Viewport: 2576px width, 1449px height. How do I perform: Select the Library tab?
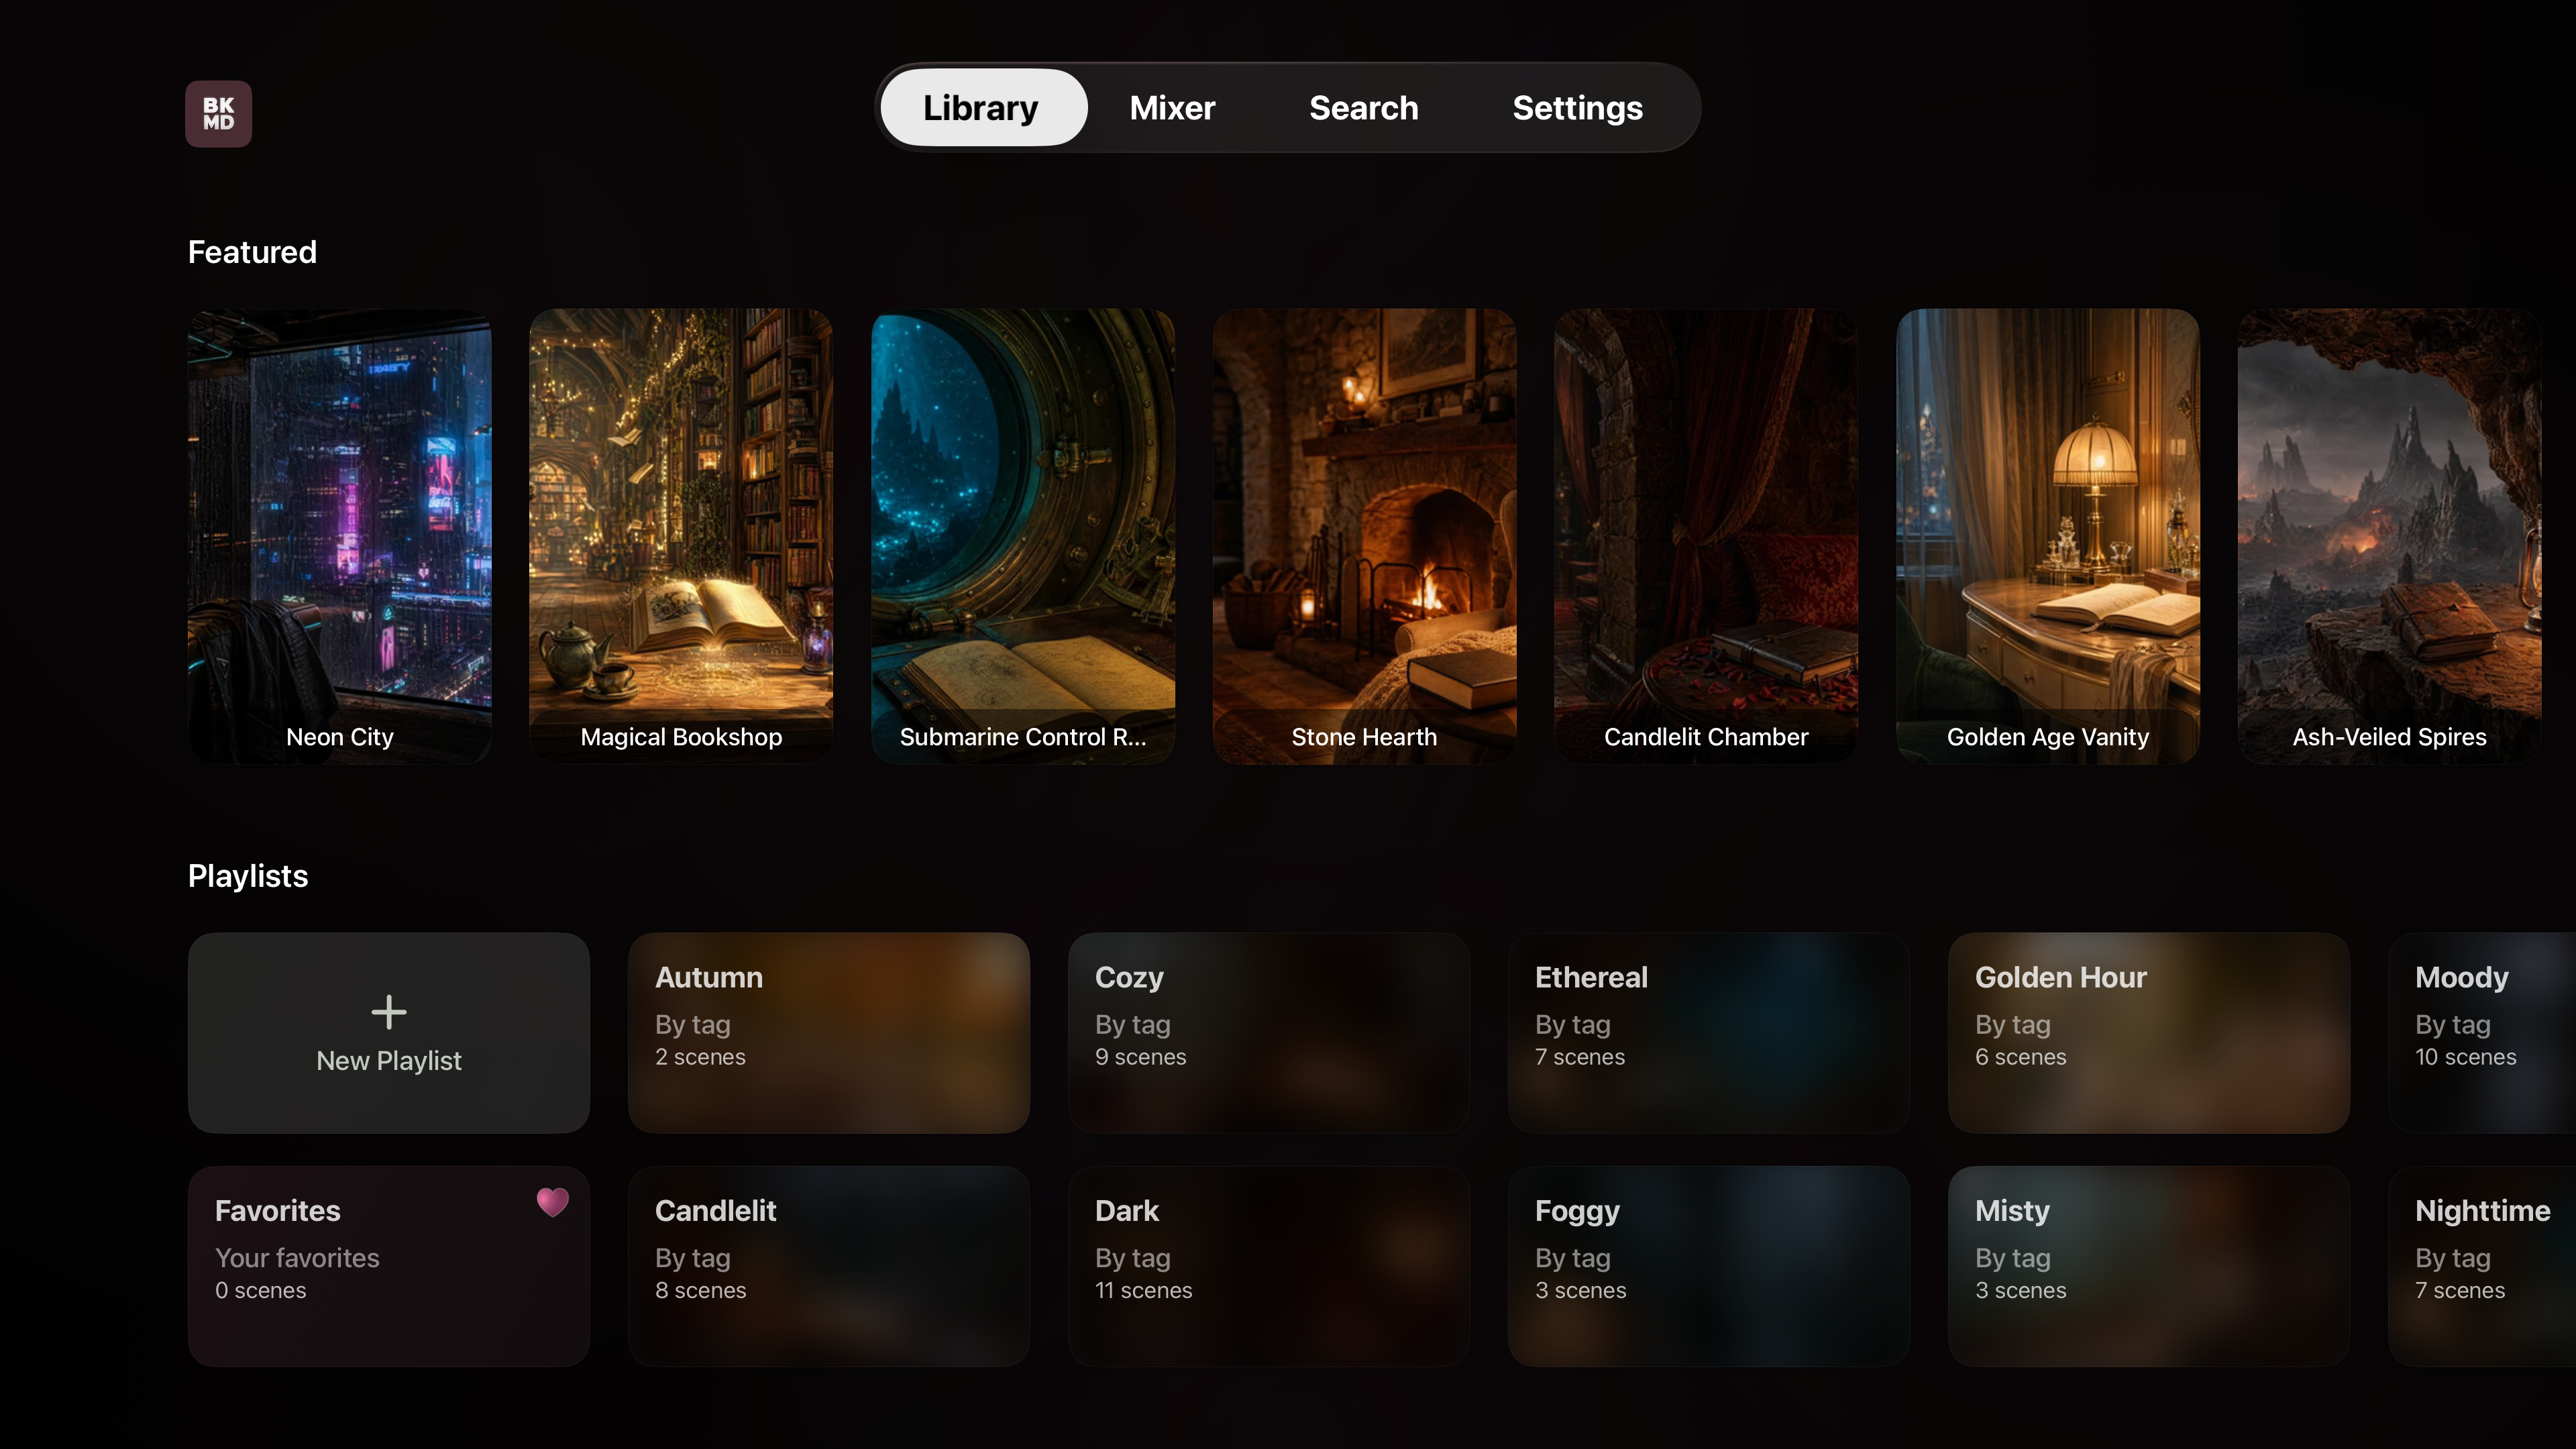pos(982,108)
